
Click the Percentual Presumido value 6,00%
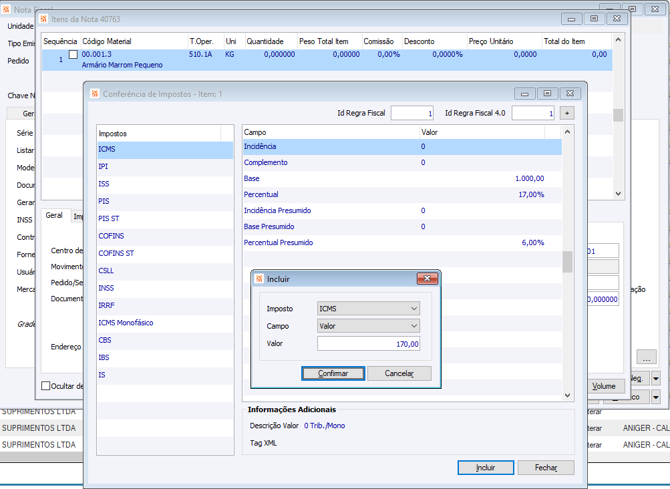pos(533,242)
